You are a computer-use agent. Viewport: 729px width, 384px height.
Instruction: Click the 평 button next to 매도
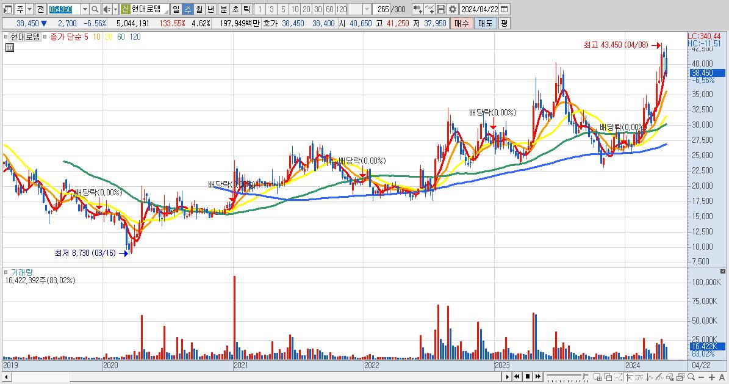[505, 23]
